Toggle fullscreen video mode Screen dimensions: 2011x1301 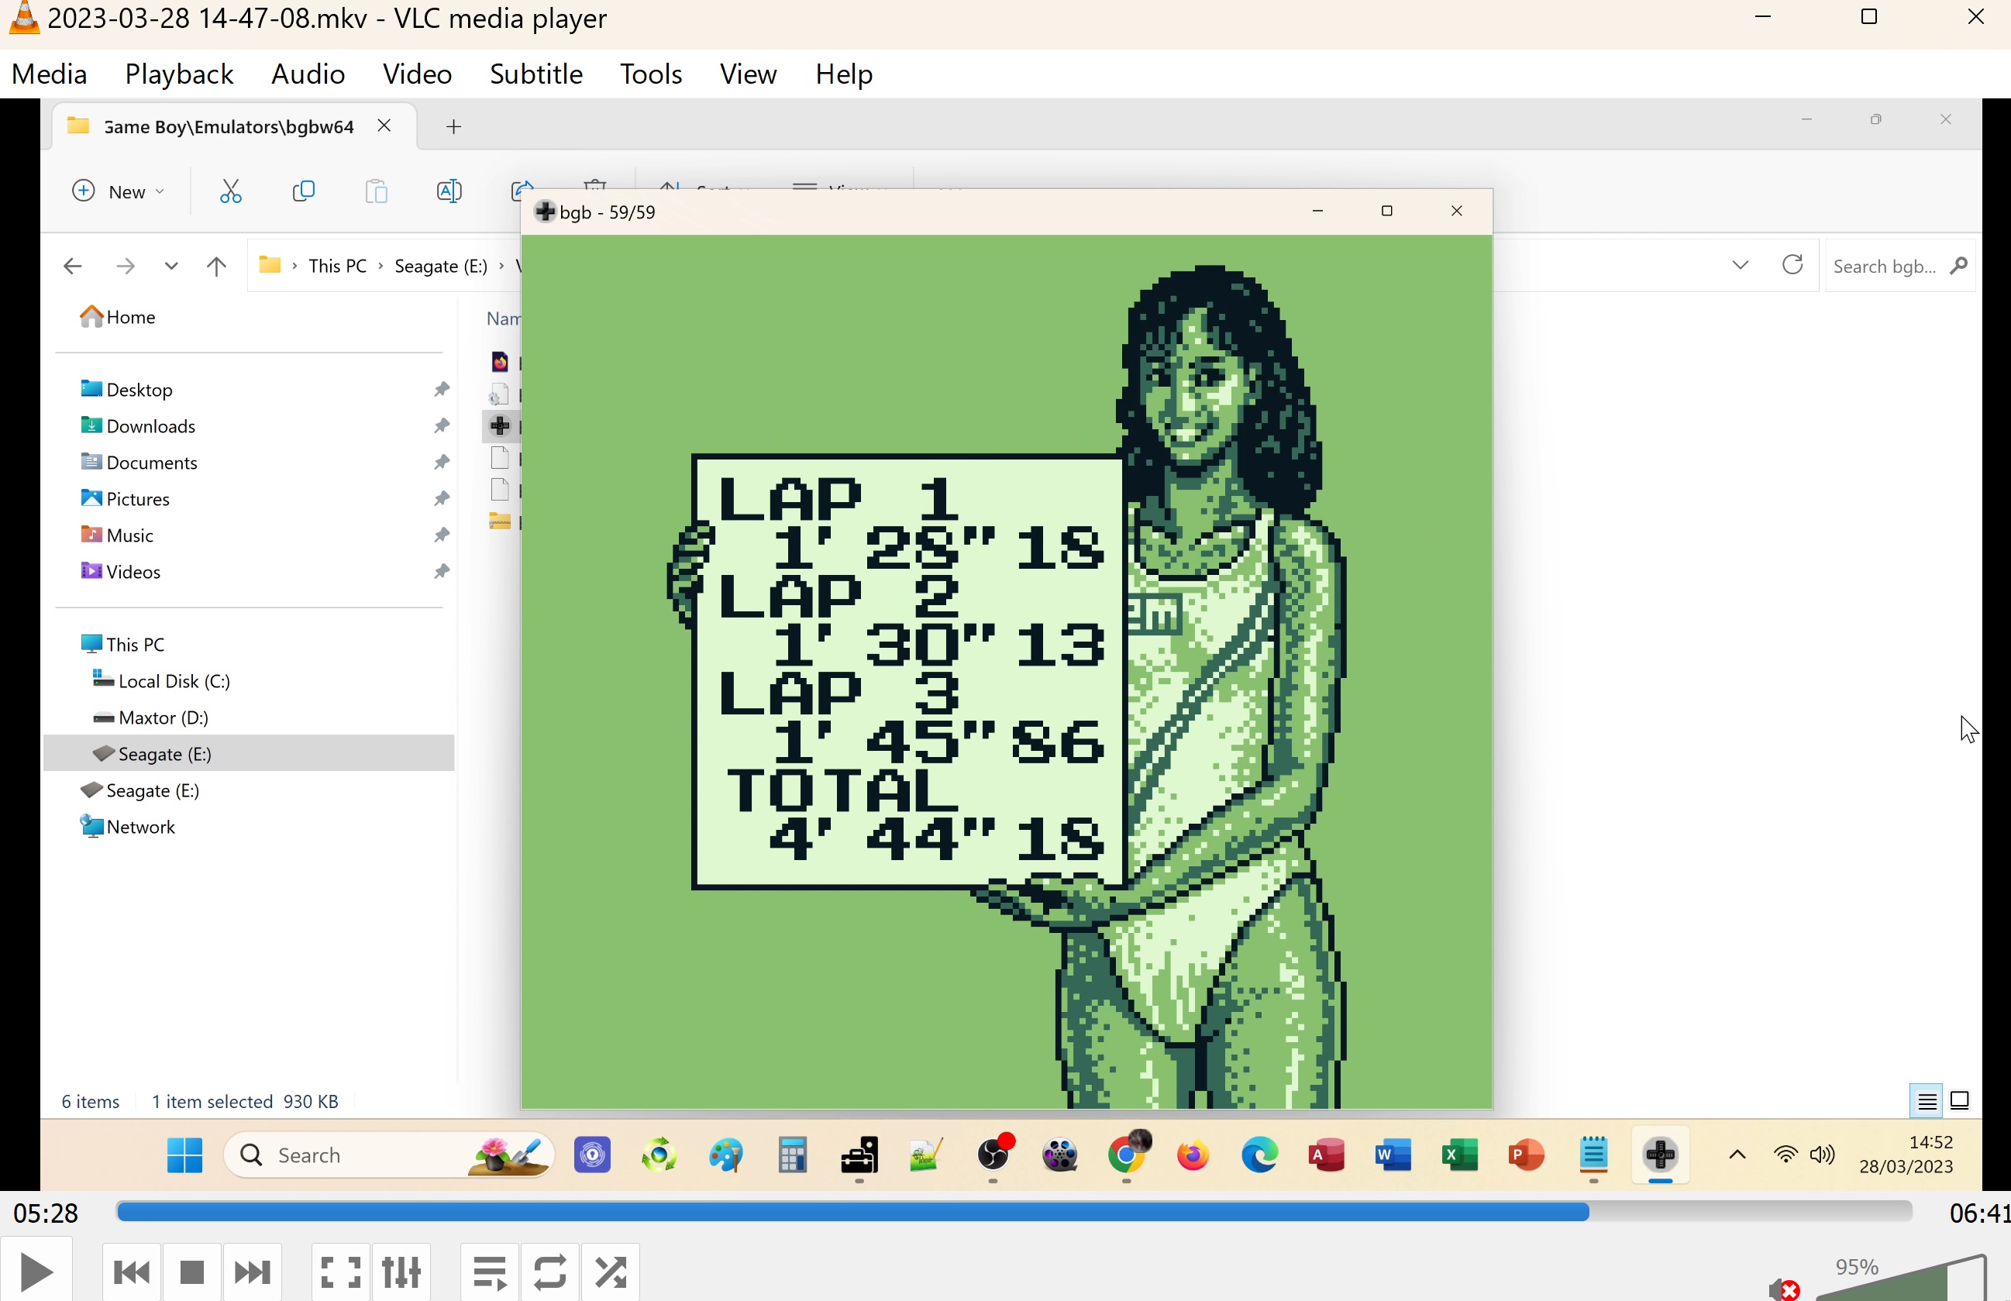pos(340,1272)
